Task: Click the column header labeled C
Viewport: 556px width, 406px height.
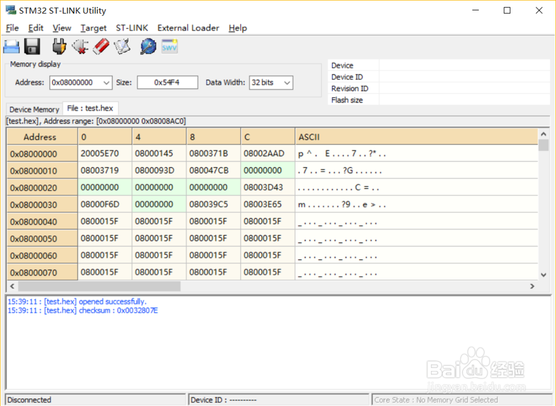Action: (x=268, y=137)
